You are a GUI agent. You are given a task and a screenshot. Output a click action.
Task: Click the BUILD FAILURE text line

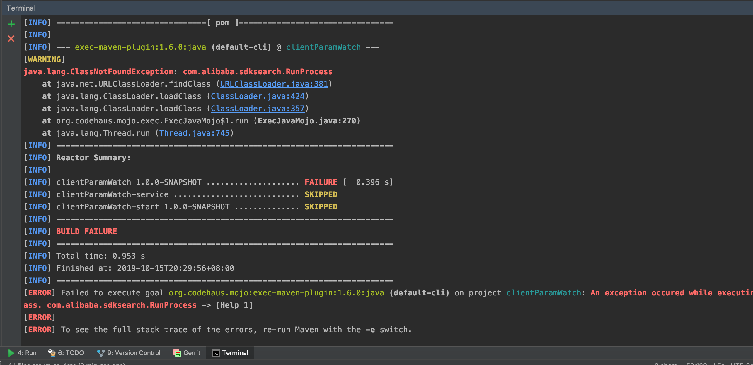pos(86,231)
